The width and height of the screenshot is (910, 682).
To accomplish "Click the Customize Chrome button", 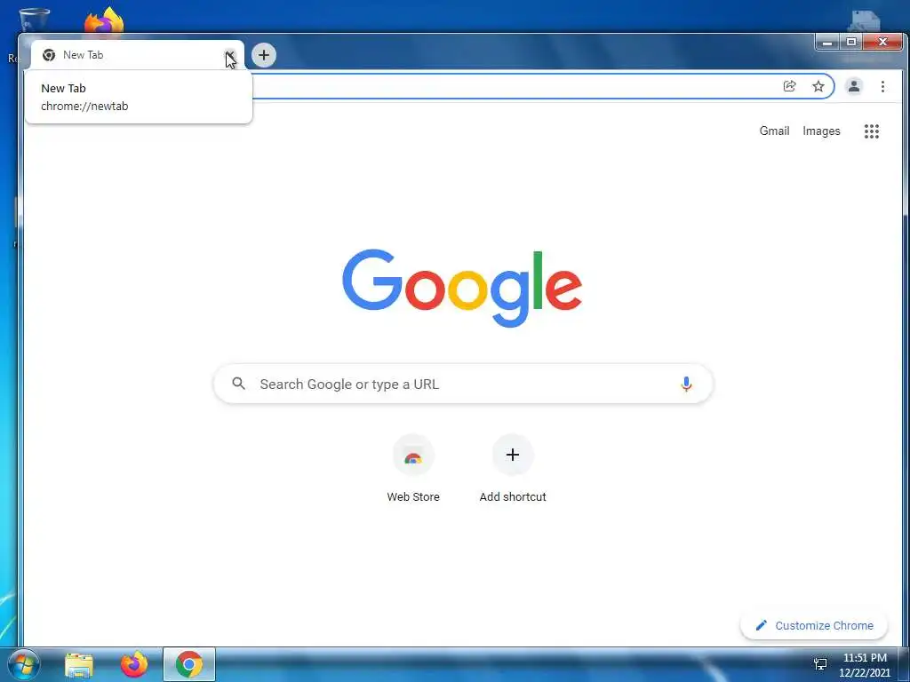I will tap(814, 625).
